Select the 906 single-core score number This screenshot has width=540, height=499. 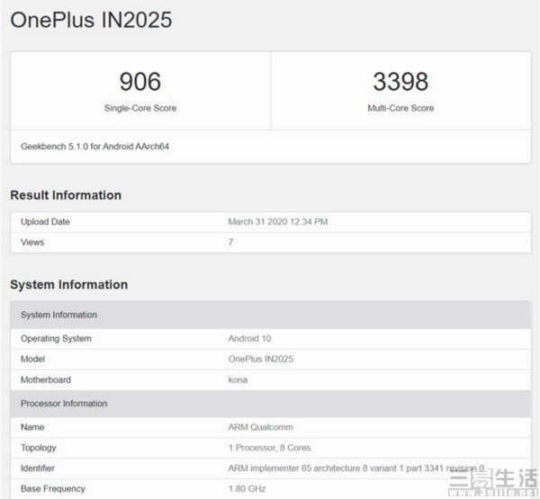click(140, 82)
